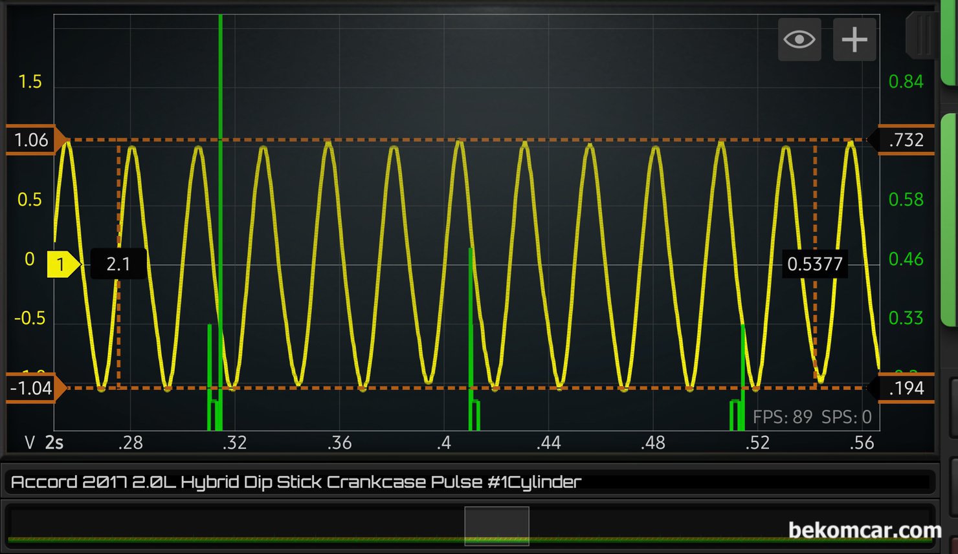
Task: Click the FPS and SPS status readout
Action: tap(812, 418)
